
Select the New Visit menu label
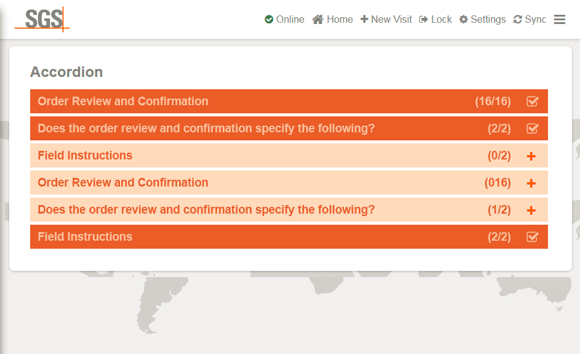(x=392, y=19)
